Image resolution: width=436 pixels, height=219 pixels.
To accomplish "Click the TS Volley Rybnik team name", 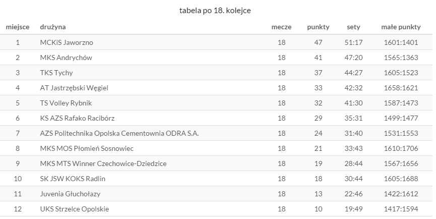I will point(66,103).
